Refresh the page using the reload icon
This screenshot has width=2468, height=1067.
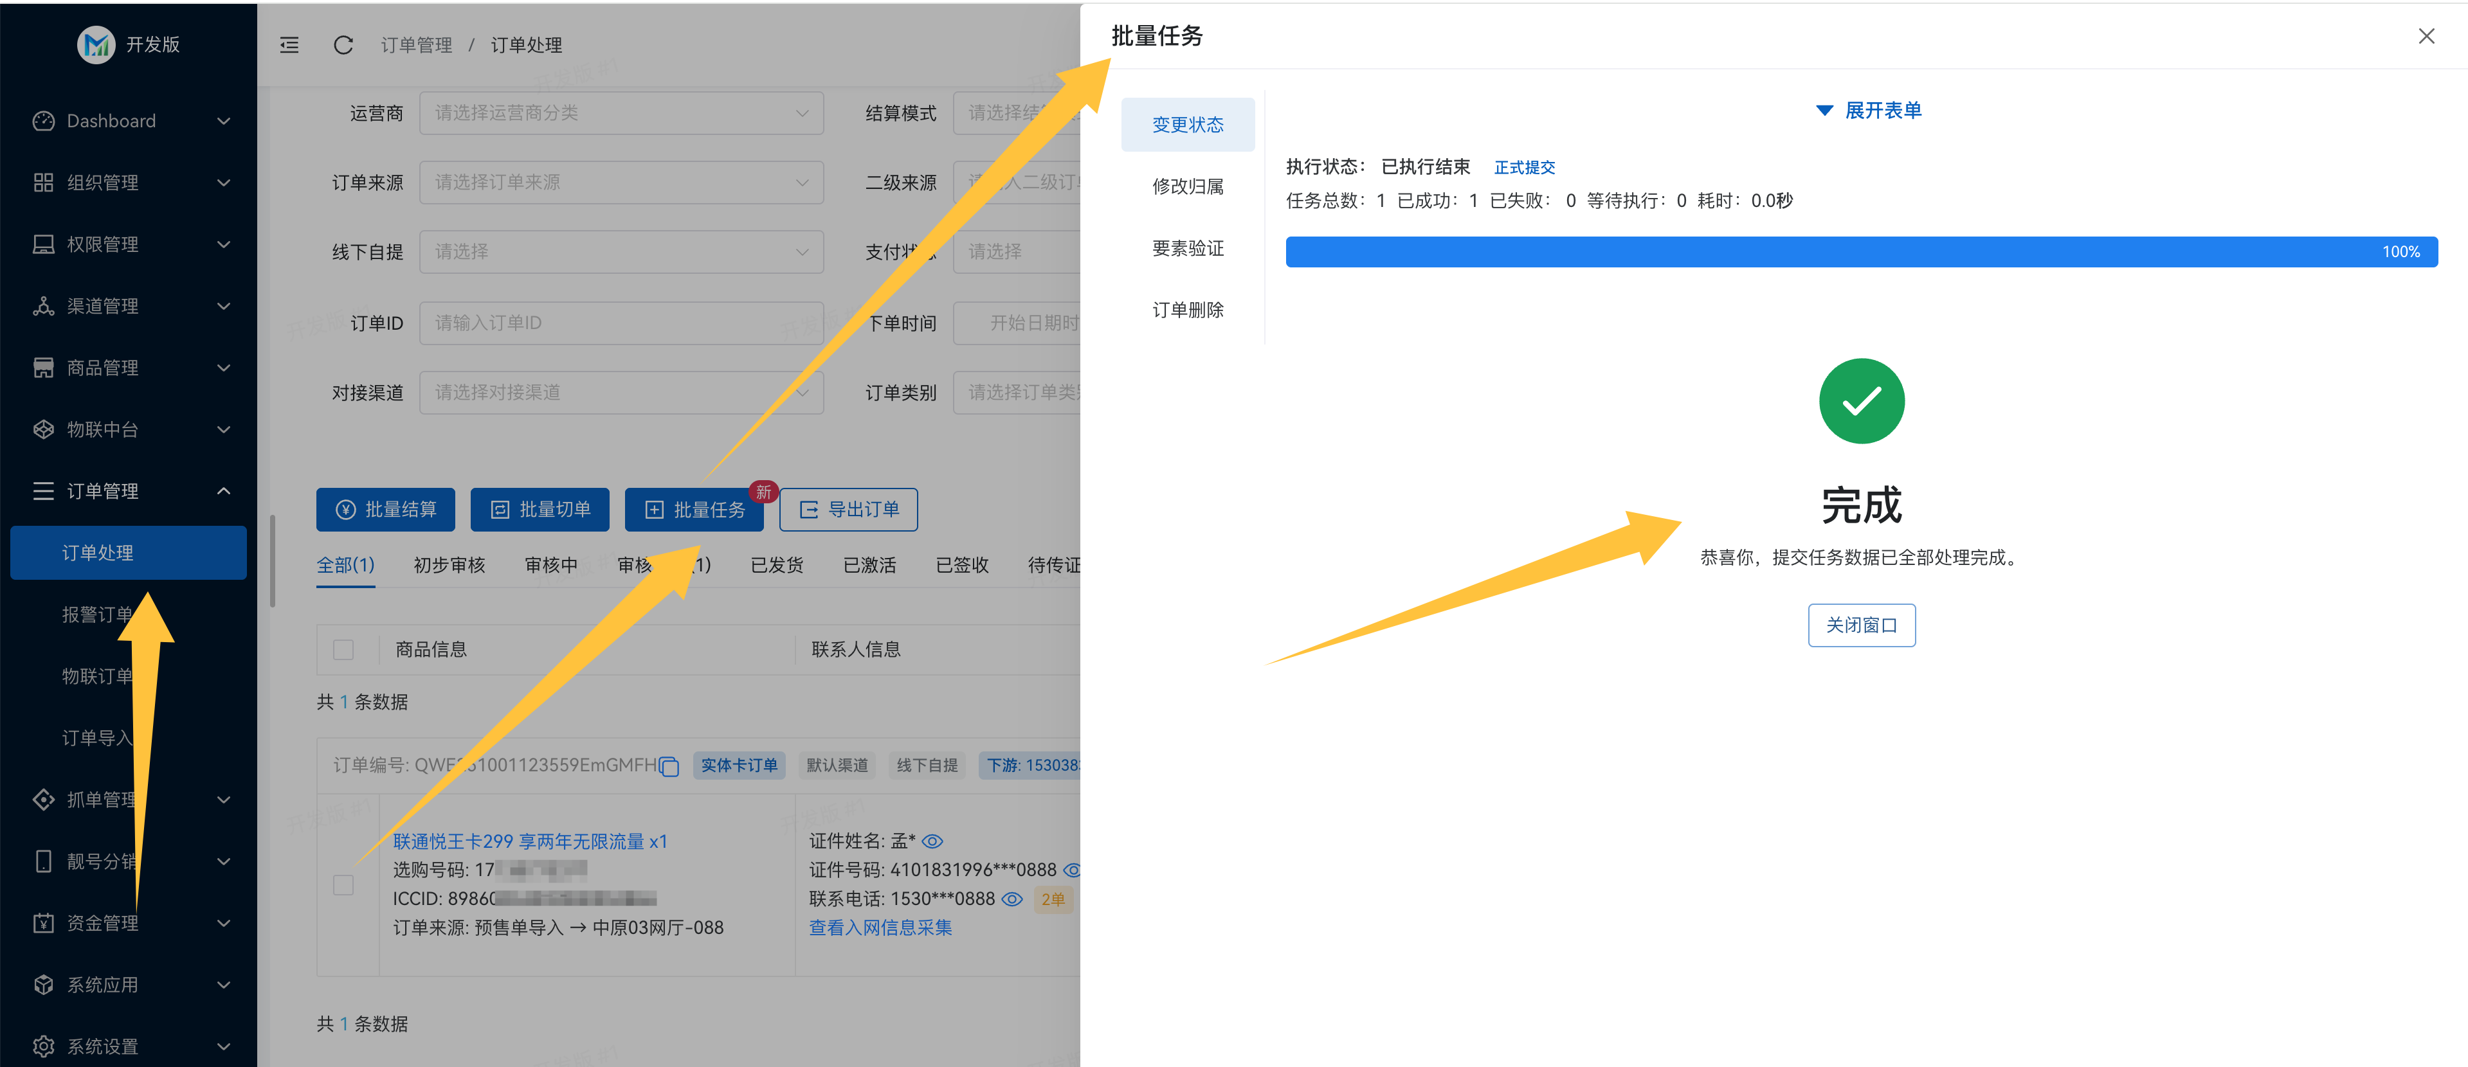[x=343, y=44]
